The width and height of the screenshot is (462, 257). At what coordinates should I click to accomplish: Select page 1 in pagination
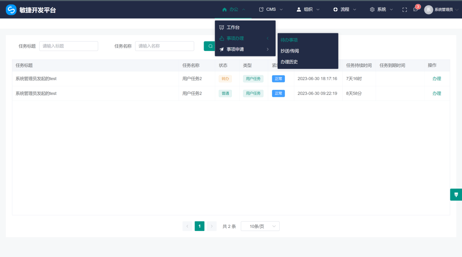tap(199, 226)
